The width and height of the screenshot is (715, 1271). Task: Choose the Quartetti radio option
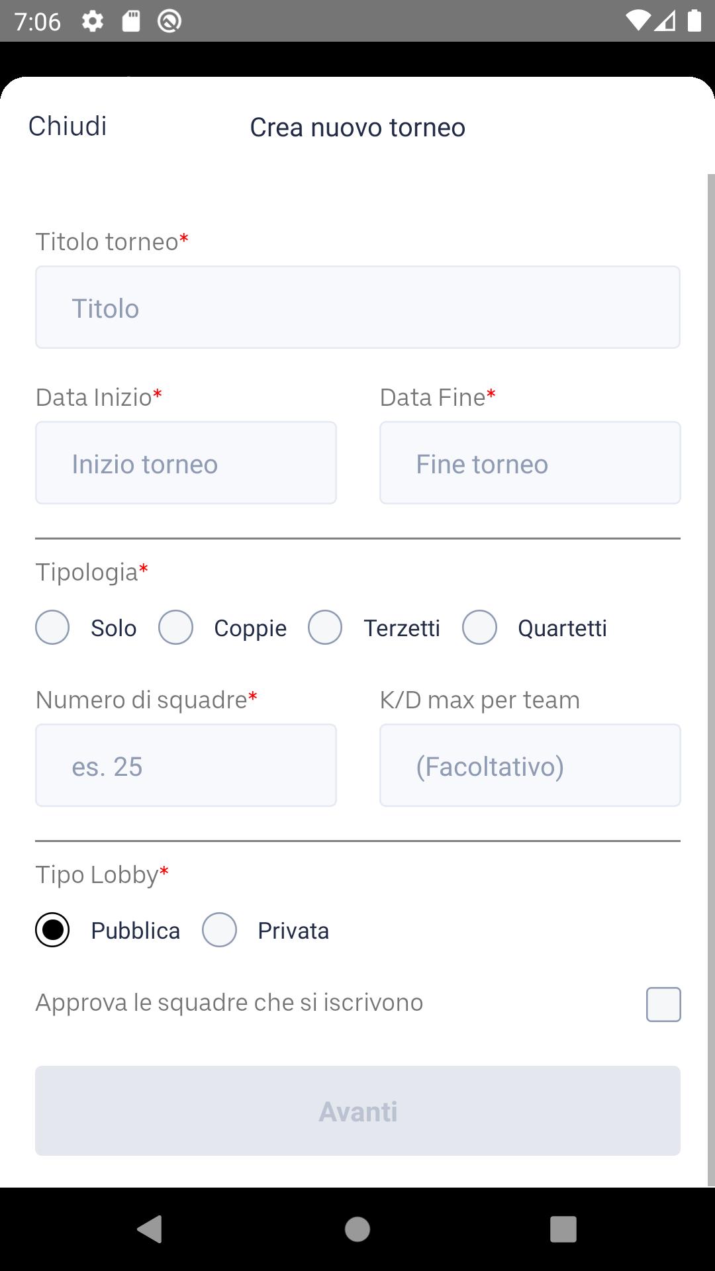479,628
